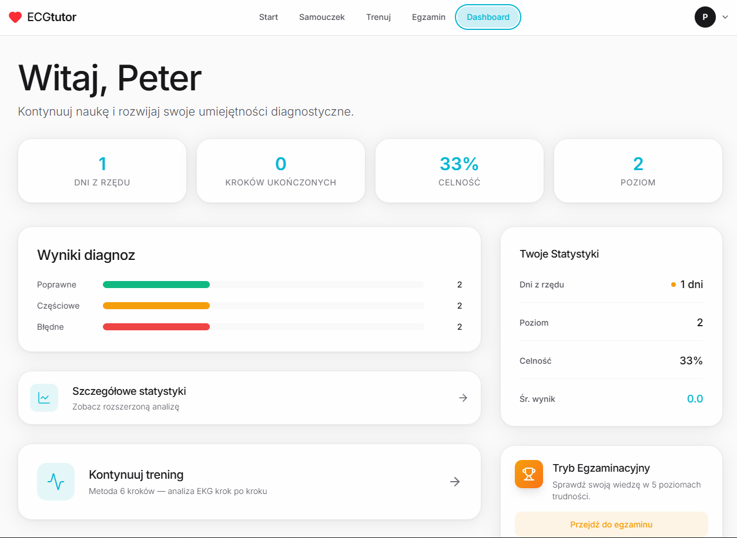This screenshot has width=737, height=538.
Task: Click the orange trophy icon
Action: [x=529, y=474]
